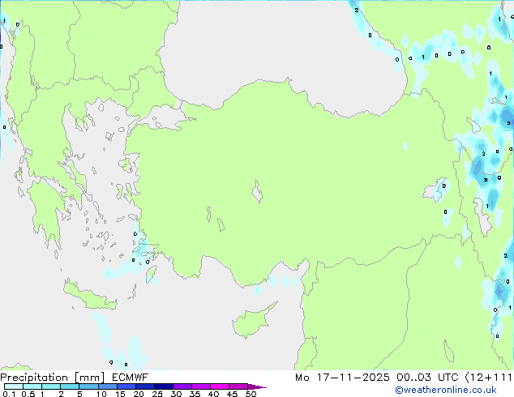Click the island of Cyprus on map
This screenshot has height=397, width=514.
click(x=252, y=322)
